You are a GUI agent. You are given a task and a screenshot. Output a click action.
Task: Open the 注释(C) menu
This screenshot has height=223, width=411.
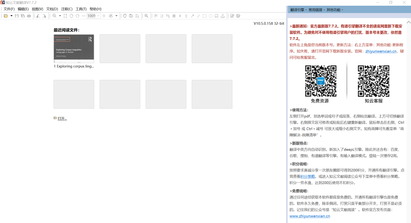(x=67, y=9)
